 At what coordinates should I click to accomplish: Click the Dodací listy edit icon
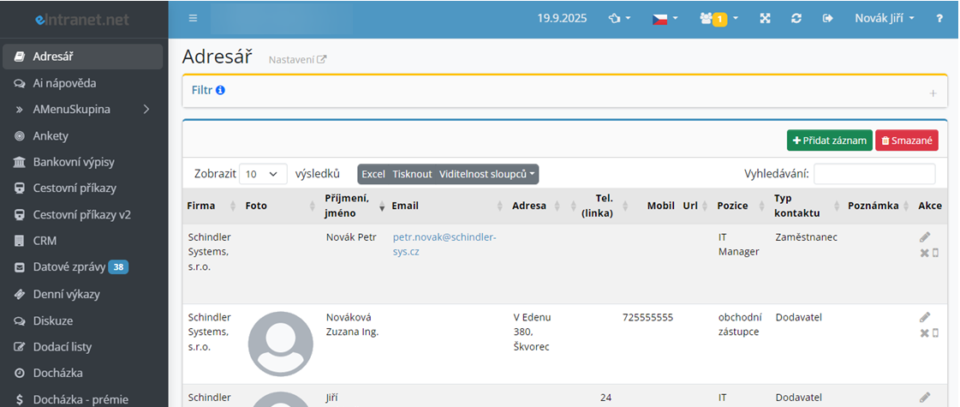point(20,346)
